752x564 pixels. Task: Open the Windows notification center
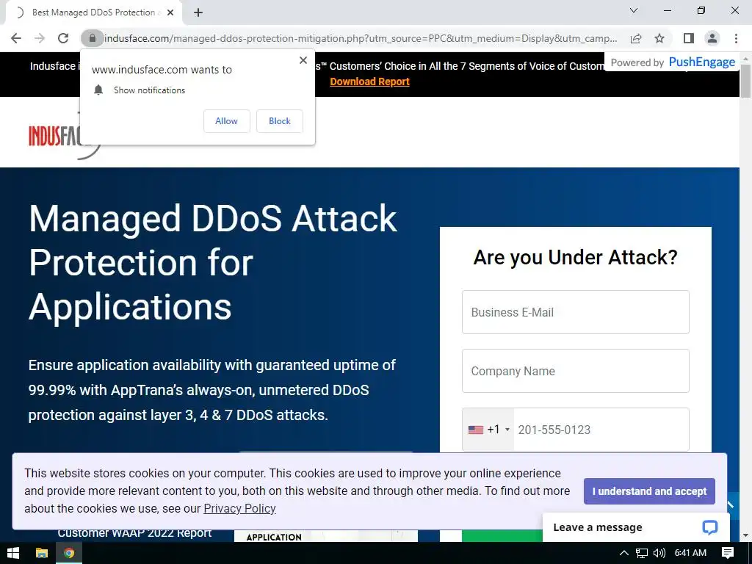tap(728, 553)
